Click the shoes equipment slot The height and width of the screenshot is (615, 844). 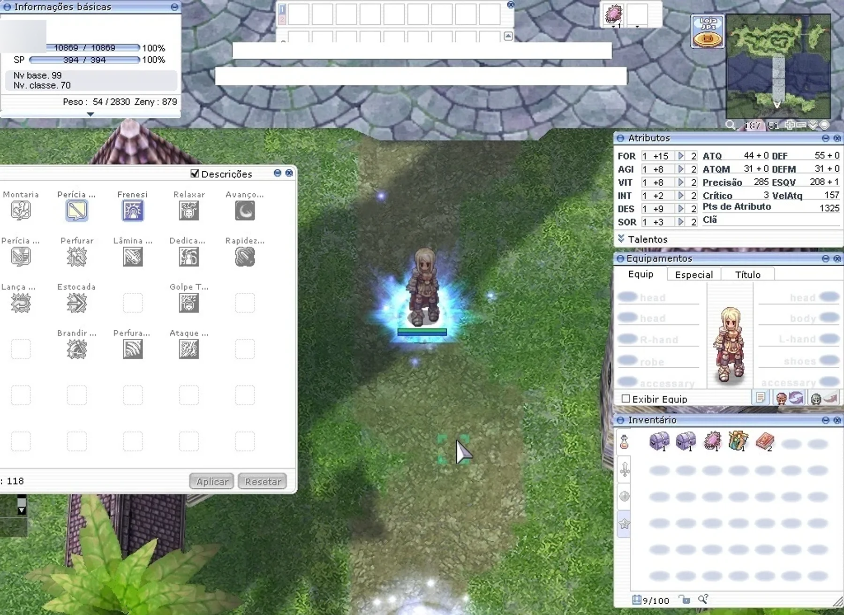(799, 361)
